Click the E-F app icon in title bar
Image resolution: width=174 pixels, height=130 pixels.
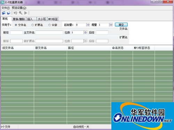[x=2, y=2]
